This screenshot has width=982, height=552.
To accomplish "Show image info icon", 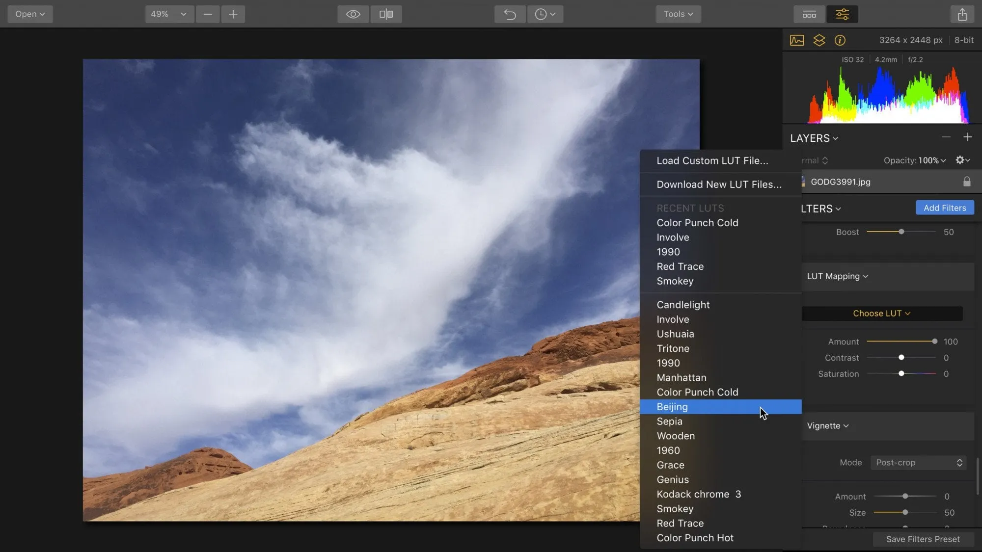I will (x=840, y=40).
